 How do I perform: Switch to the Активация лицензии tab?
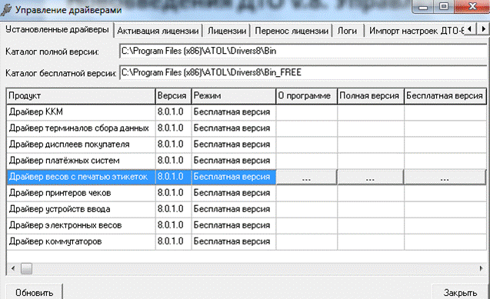[158, 31]
